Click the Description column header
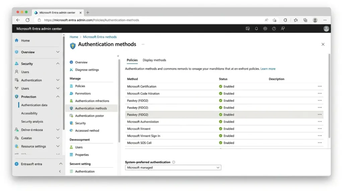 point(276,79)
